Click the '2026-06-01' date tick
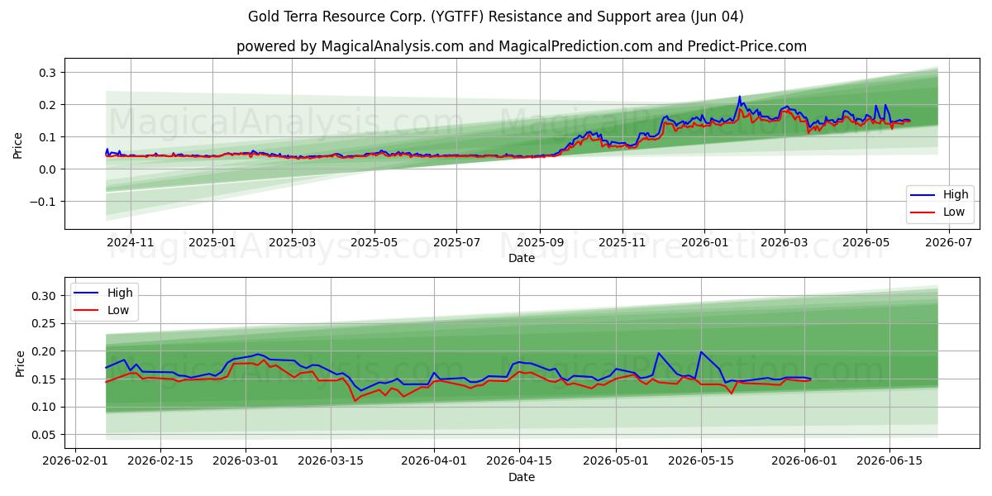 [804, 461]
